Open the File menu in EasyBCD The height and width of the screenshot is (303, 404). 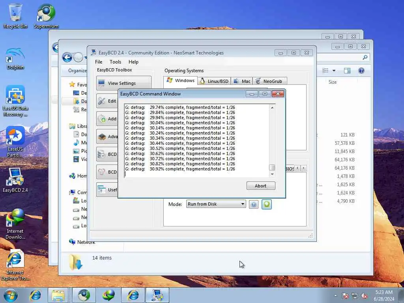pyautogui.click(x=98, y=62)
